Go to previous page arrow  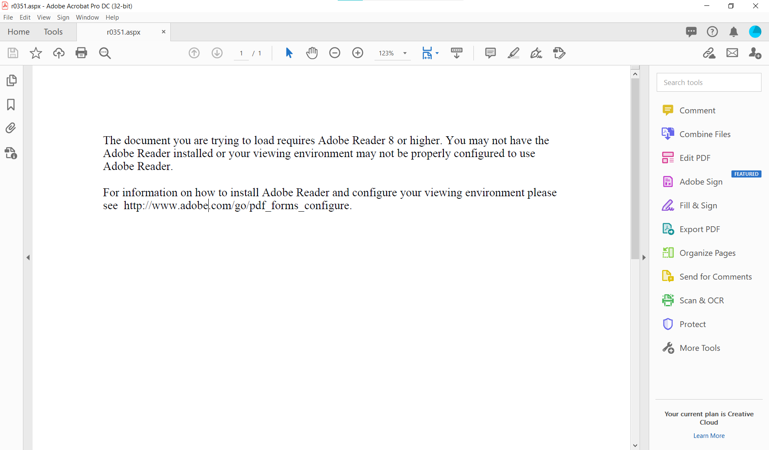point(194,53)
